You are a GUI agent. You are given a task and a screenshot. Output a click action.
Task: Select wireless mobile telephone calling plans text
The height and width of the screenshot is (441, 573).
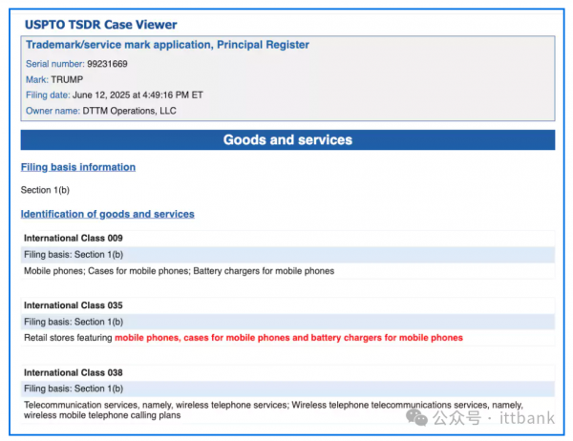pos(102,415)
